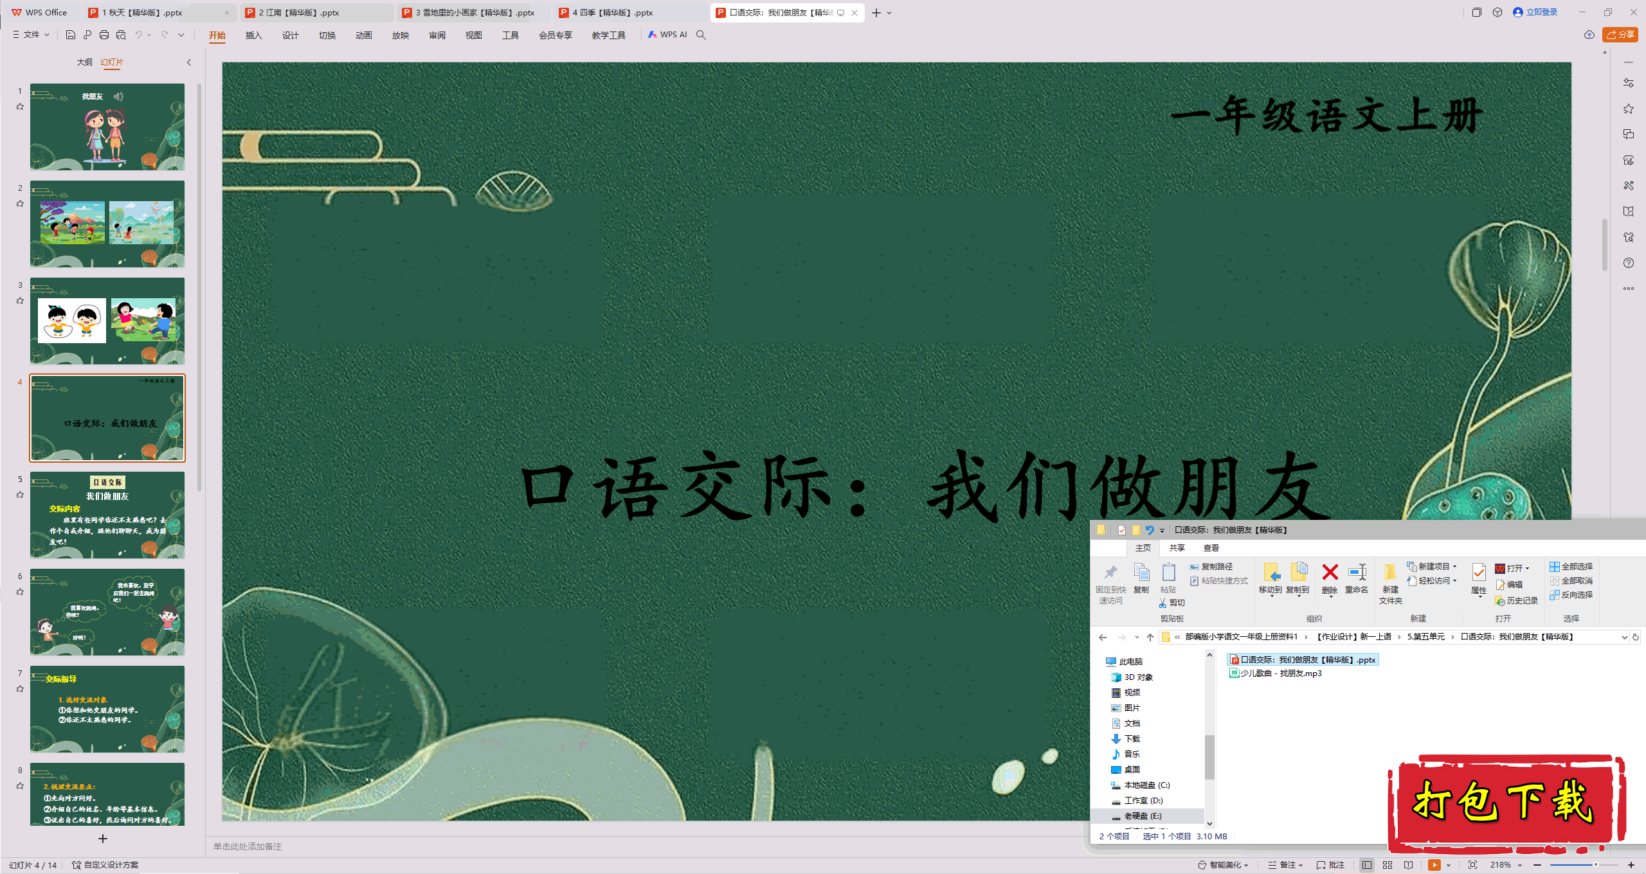Toggle favorite star for slide 6
1646x874 pixels.
20,591
